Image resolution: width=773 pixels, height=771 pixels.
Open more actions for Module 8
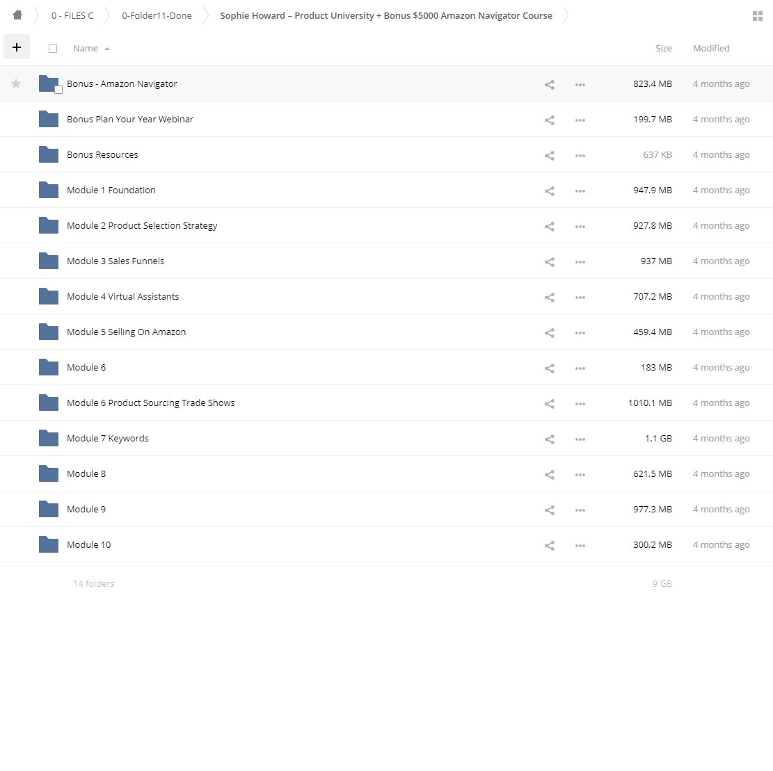(580, 475)
